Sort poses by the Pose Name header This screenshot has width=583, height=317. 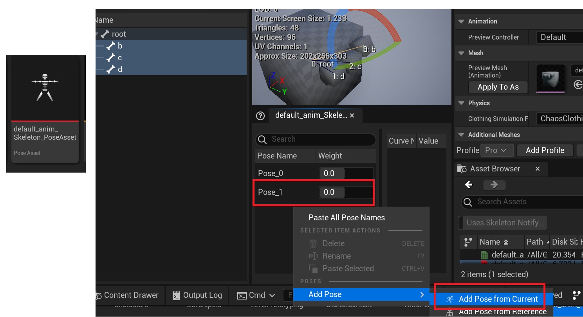tap(285, 156)
